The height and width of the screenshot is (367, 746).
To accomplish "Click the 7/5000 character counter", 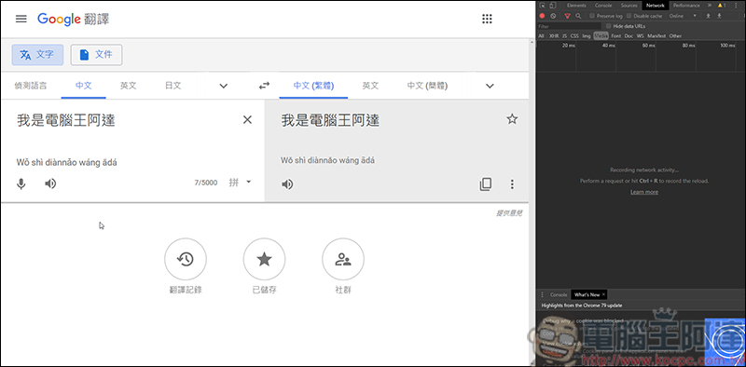I will pos(205,183).
